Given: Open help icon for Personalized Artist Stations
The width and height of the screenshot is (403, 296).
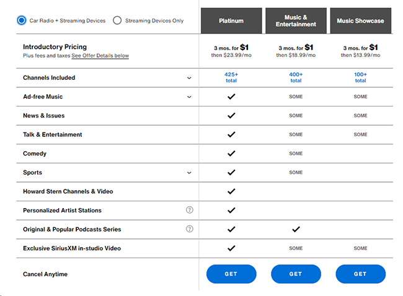Looking at the screenshot, I should pyautogui.click(x=190, y=210).
